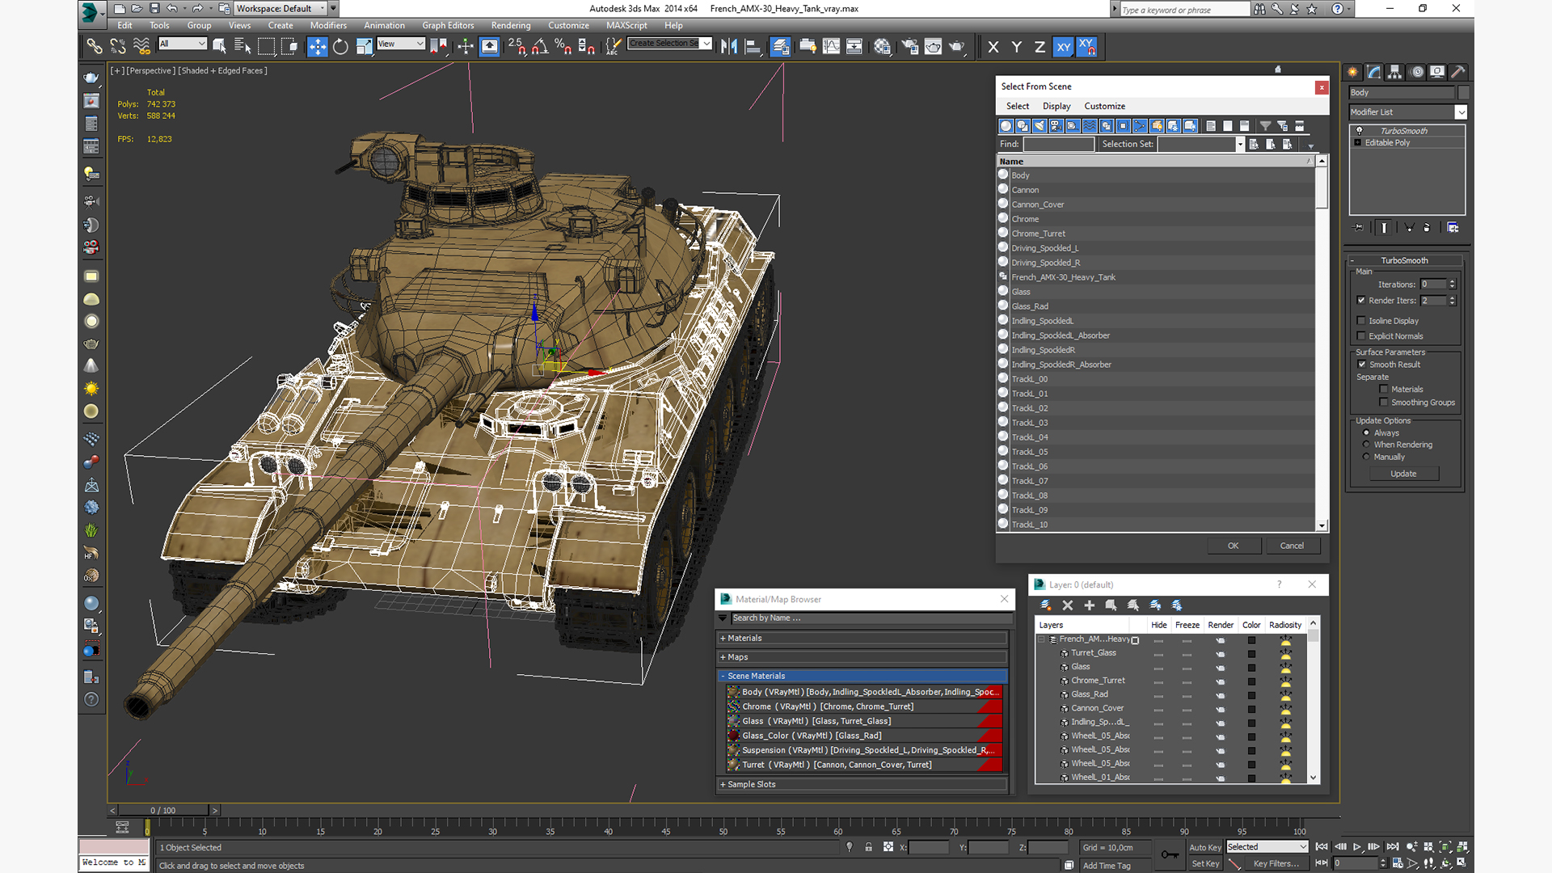Click Cancel in Select From Scene dialog

pos(1292,546)
